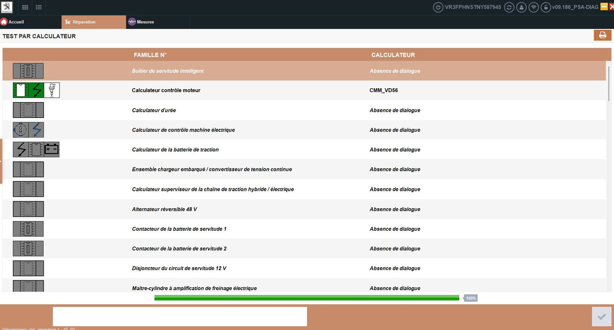
Task: Click the superviseur chaîne de traction icon
Action: coord(28,189)
